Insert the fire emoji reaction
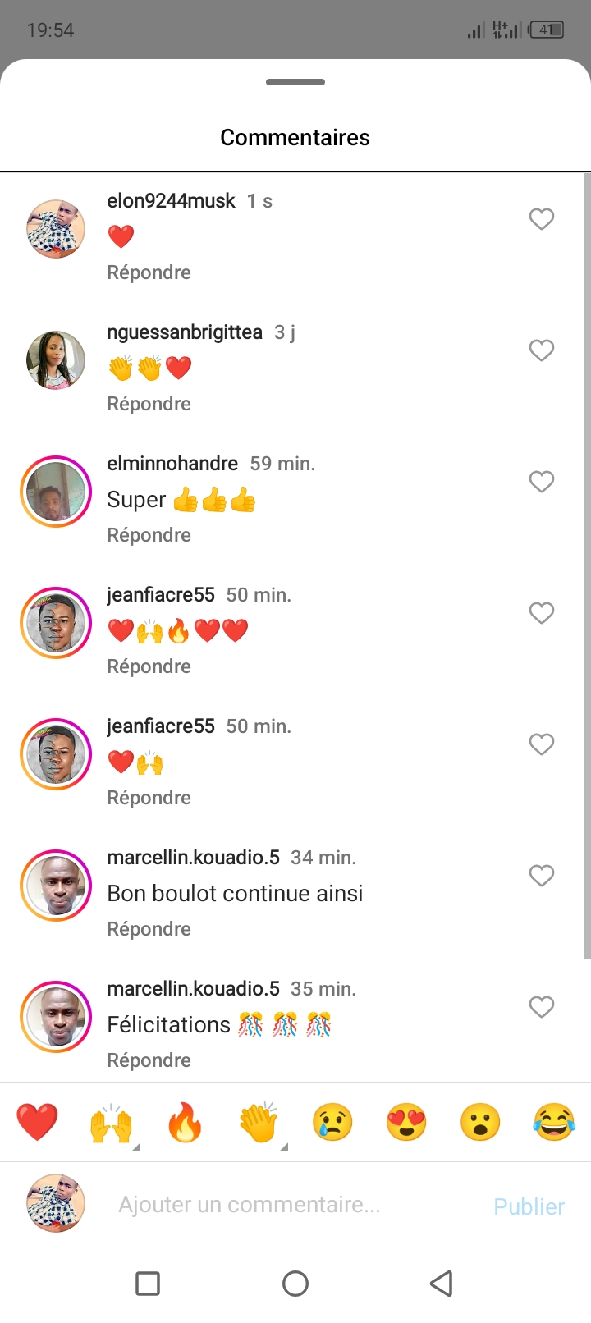591x1323 pixels. 185,1122
